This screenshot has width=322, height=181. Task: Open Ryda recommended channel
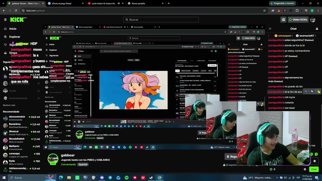[21, 162]
